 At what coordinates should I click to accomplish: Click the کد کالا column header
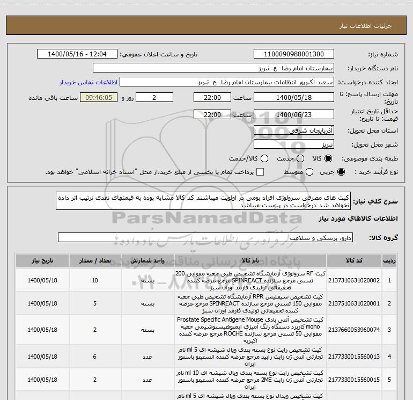(354, 260)
